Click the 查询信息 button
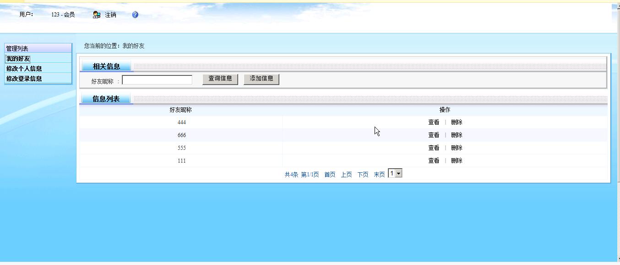The width and height of the screenshot is (620, 265). tap(220, 79)
